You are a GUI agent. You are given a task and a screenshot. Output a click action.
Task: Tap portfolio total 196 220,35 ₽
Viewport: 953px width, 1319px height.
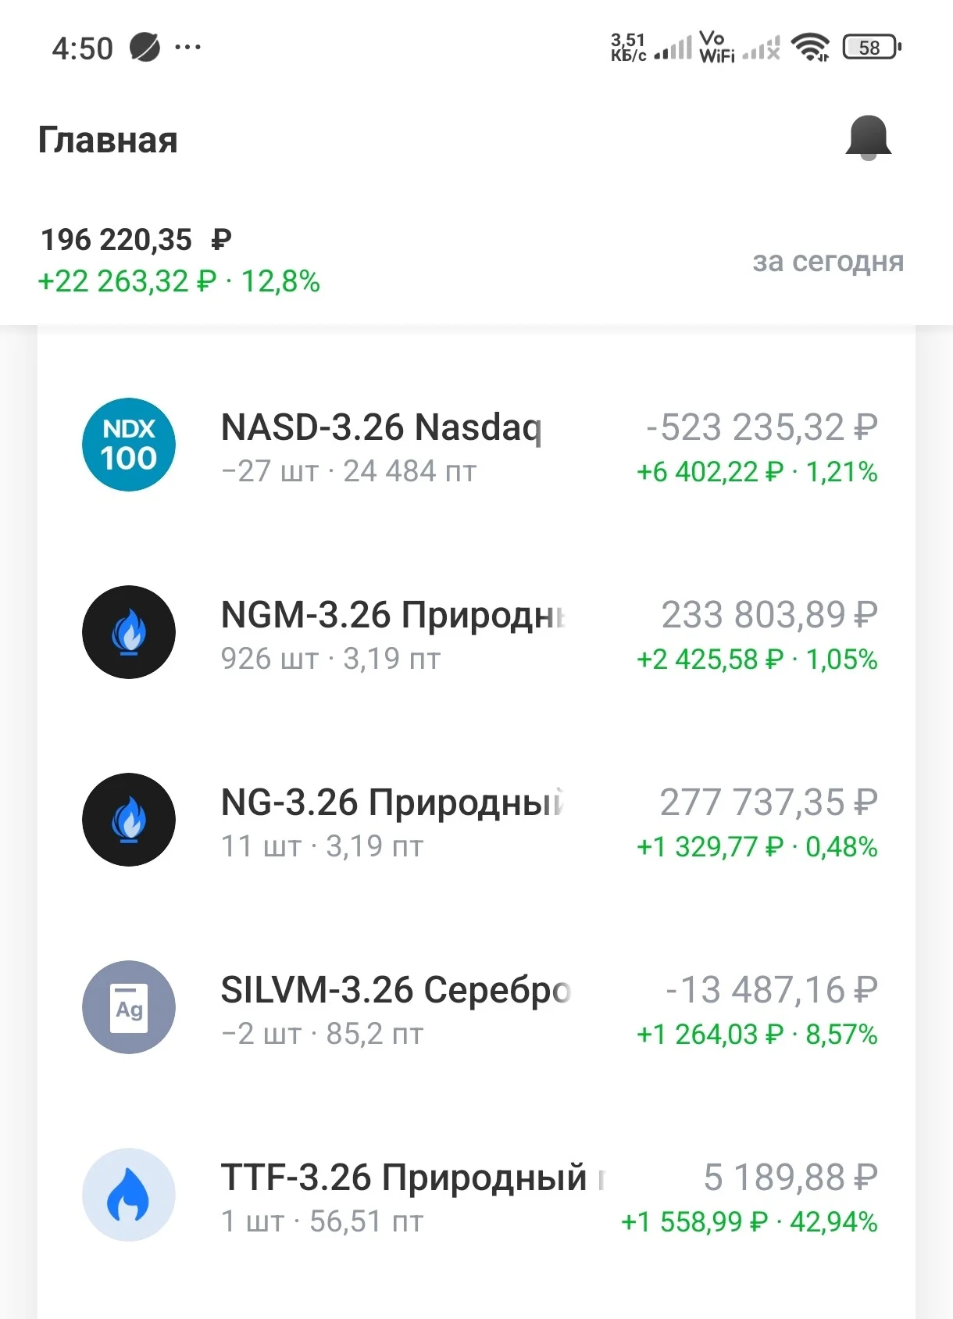click(x=136, y=240)
